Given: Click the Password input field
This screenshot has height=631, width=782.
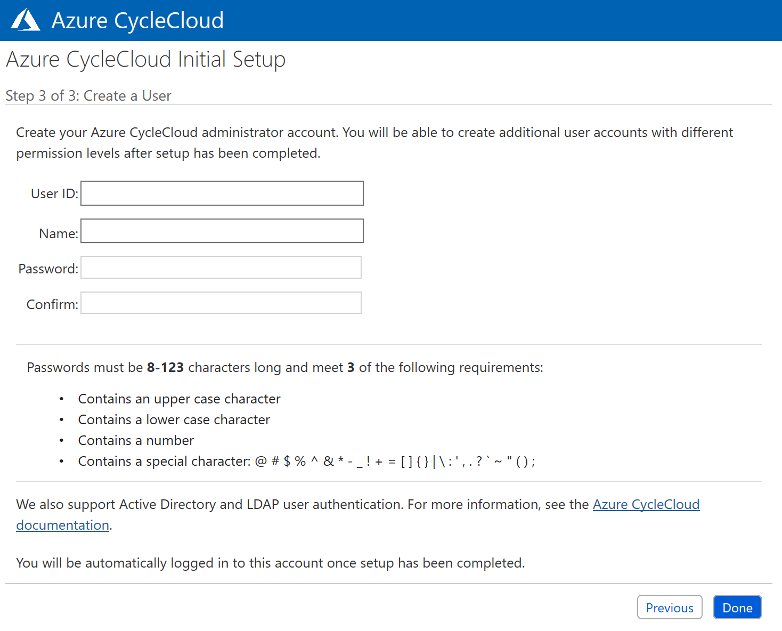Looking at the screenshot, I should [221, 267].
